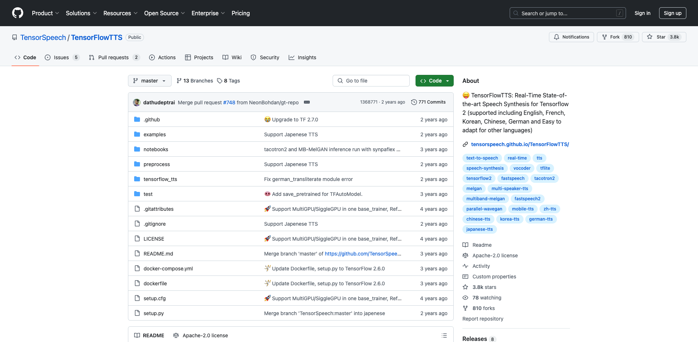Click the setup.py file icon
Image resolution: width=698 pixels, height=342 pixels.
137,313
